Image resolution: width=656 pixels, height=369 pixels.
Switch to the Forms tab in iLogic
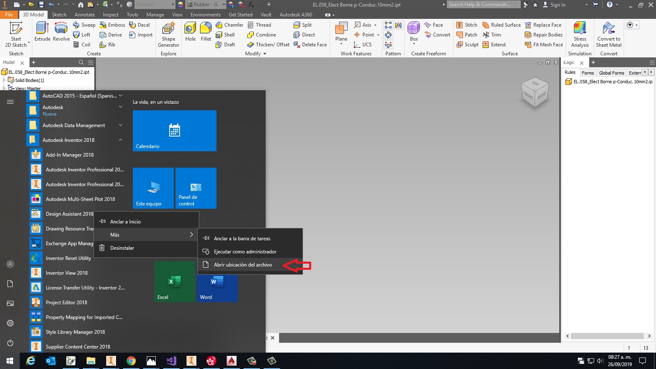tap(588, 73)
